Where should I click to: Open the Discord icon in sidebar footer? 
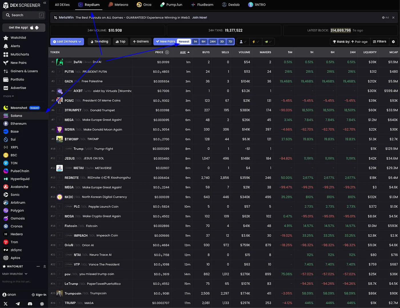30,304
